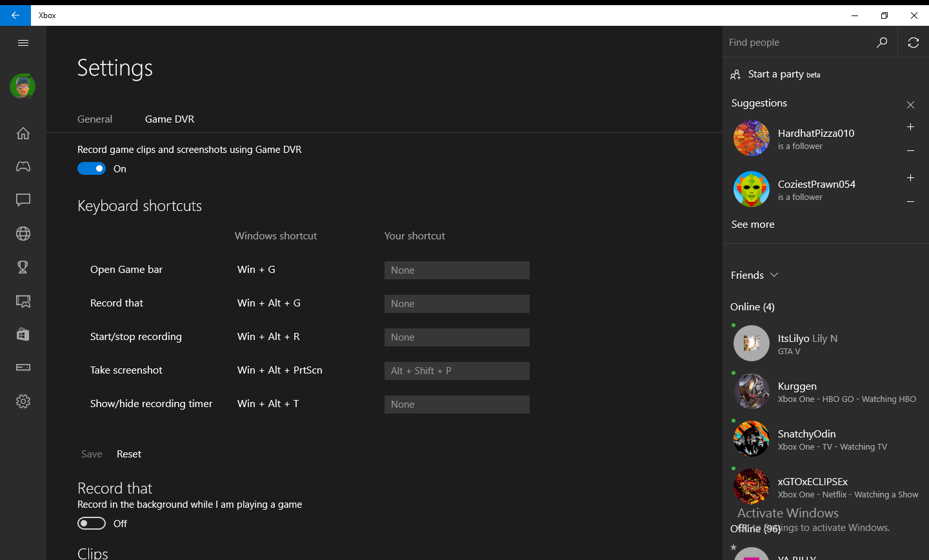Open Game DVR captures icon
929x560 pixels.
[x=23, y=301]
